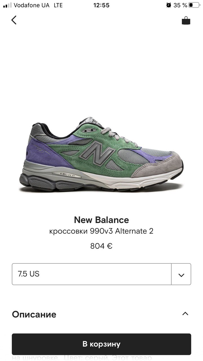The width and height of the screenshot is (203, 361).
Task: Open the New Balance brand link
Action: [101, 220]
